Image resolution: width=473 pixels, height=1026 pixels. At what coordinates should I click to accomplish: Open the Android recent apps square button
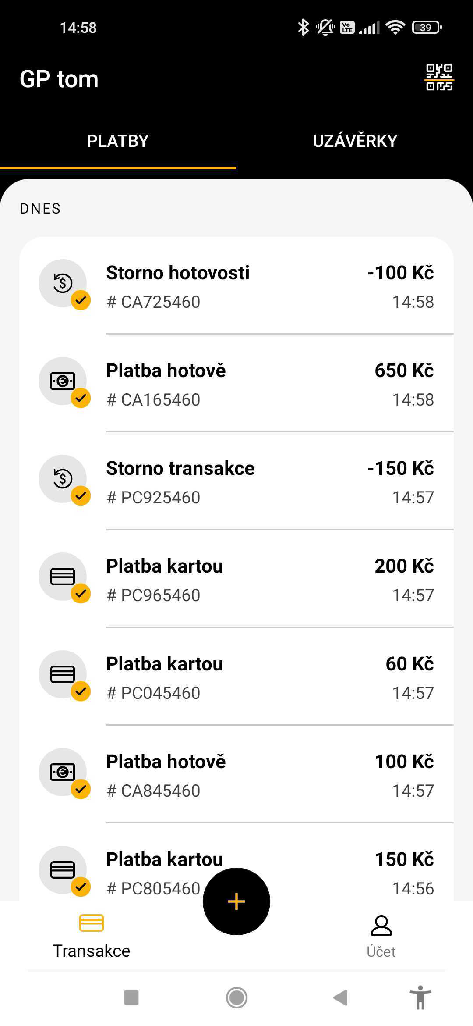tap(131, 997)
